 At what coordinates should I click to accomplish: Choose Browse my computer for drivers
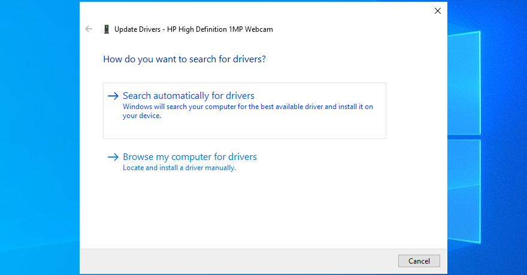[189, 157]
